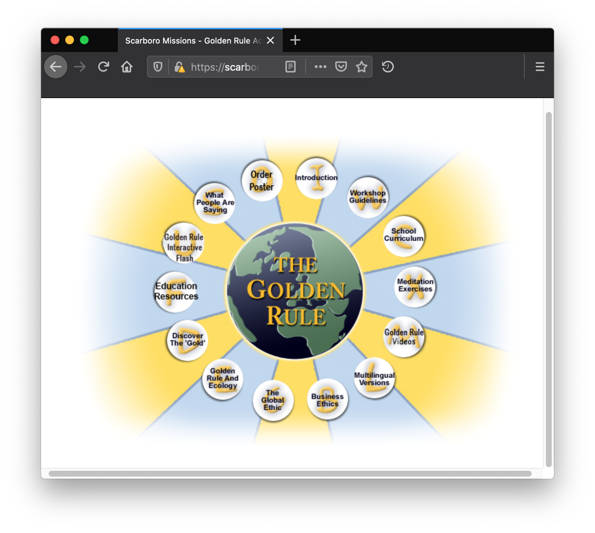This screenshot has width=595, height=533.
Task: Open tracking protection shield panel
Action: pyautogui.click(x=158, y=67)
